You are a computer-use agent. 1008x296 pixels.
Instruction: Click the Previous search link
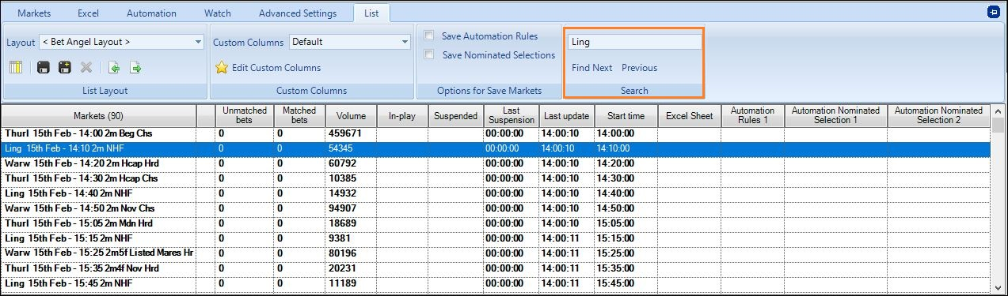coord(639,68)
